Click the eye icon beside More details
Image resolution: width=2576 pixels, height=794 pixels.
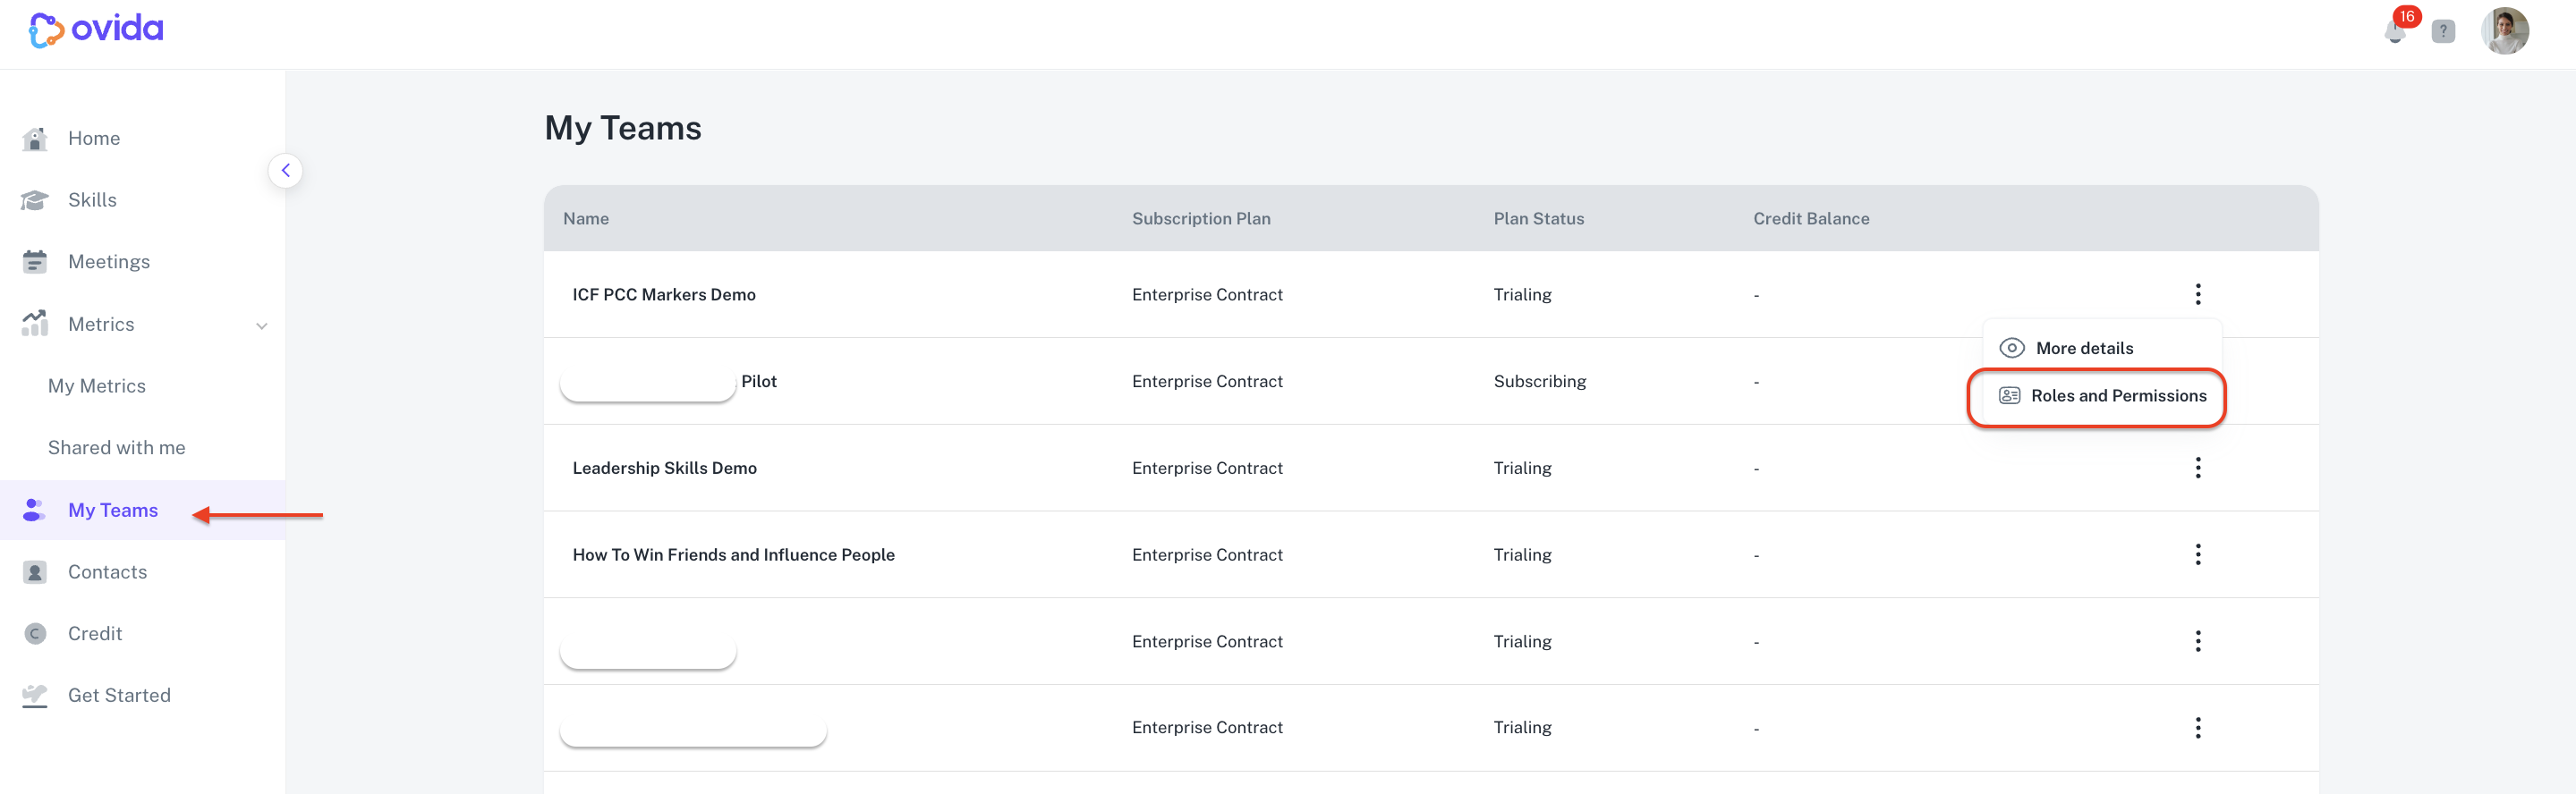click(x=2011, y=348)
